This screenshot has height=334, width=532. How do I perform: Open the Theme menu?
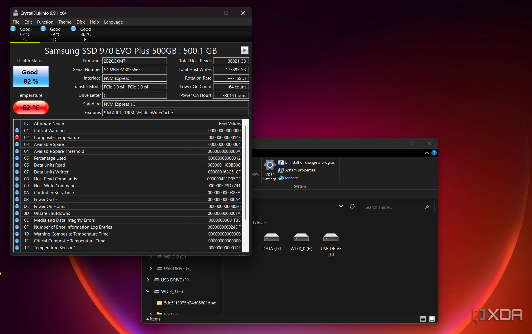click(x=65, y=22)
